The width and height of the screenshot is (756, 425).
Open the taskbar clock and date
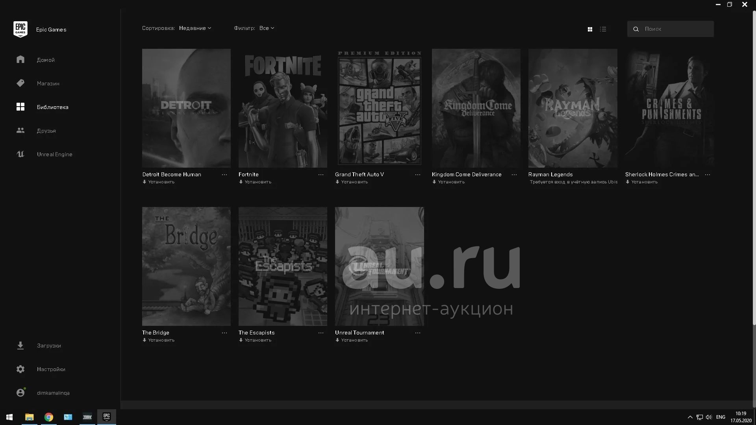741,417
